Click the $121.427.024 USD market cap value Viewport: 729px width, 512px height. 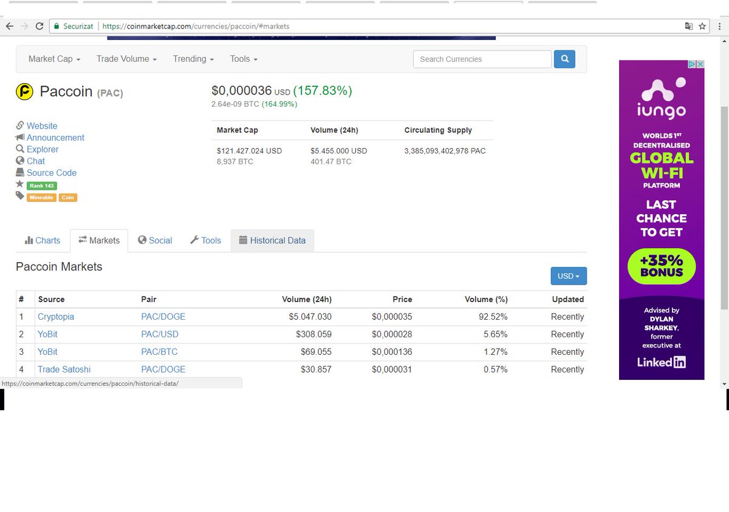pos(249,150)
